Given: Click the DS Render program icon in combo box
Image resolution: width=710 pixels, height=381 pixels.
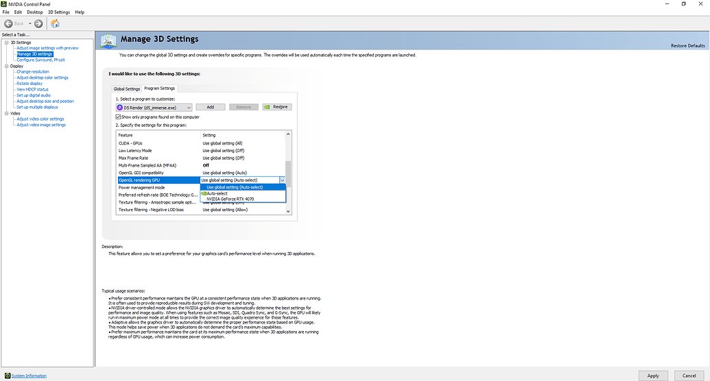Looking at the screenshot, I should point(120,108).
